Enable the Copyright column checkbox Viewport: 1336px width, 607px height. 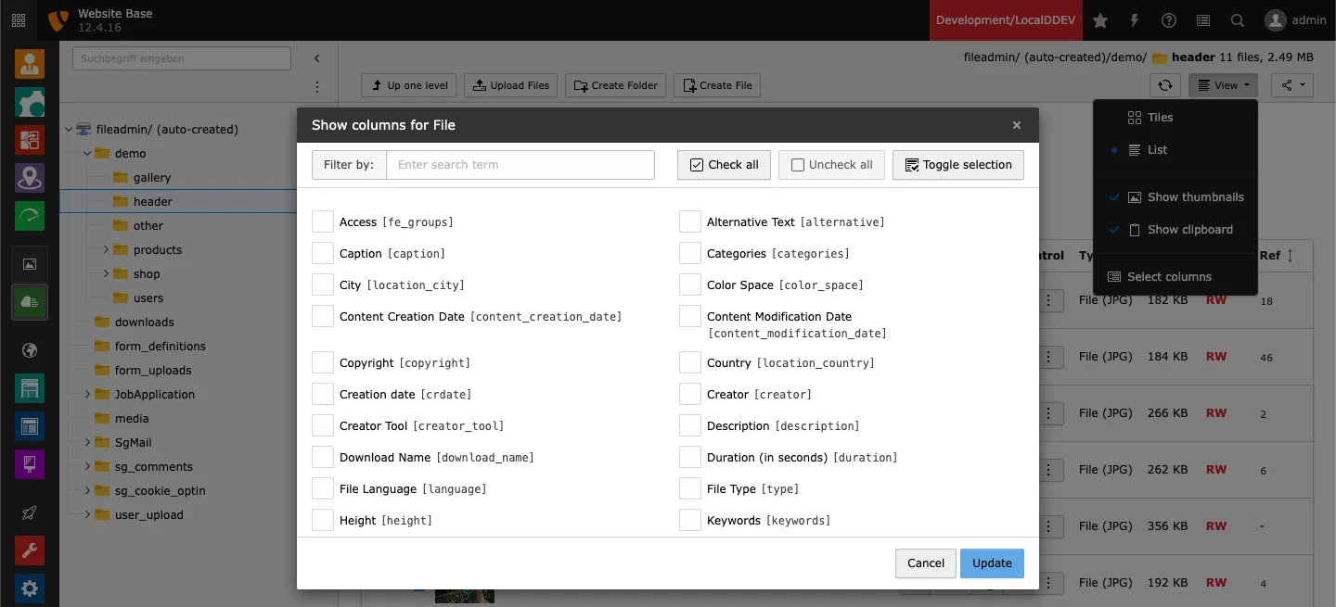click(x=323, y=362)
